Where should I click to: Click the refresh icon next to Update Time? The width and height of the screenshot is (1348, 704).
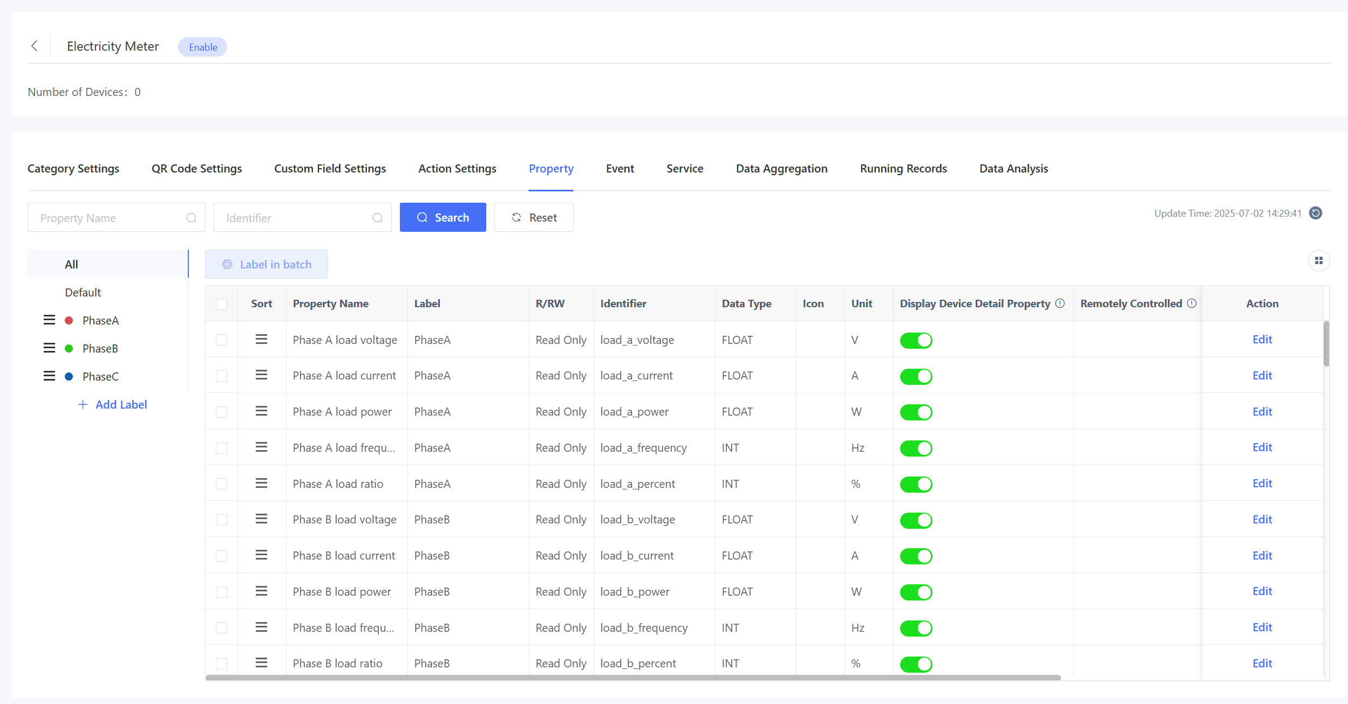click(1316, 213)
